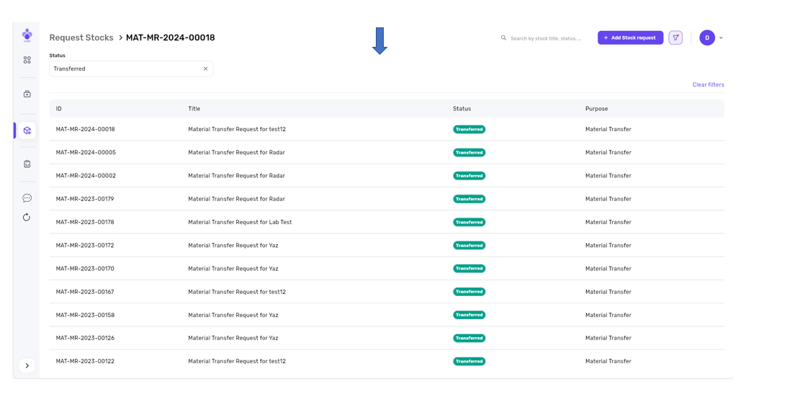Image resolution: width=792 pixels, height=405 pixels.
Task: Open the user profile dropdown chevron
Action: coord(721,38)
